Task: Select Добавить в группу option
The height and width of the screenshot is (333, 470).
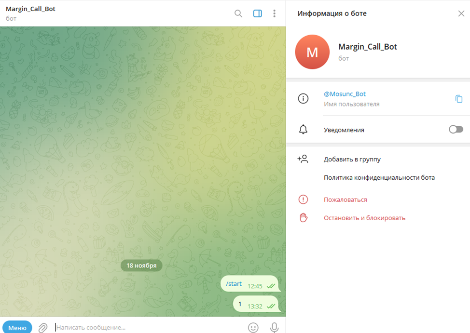Action: pyautogui.click(x=352, y=160)
